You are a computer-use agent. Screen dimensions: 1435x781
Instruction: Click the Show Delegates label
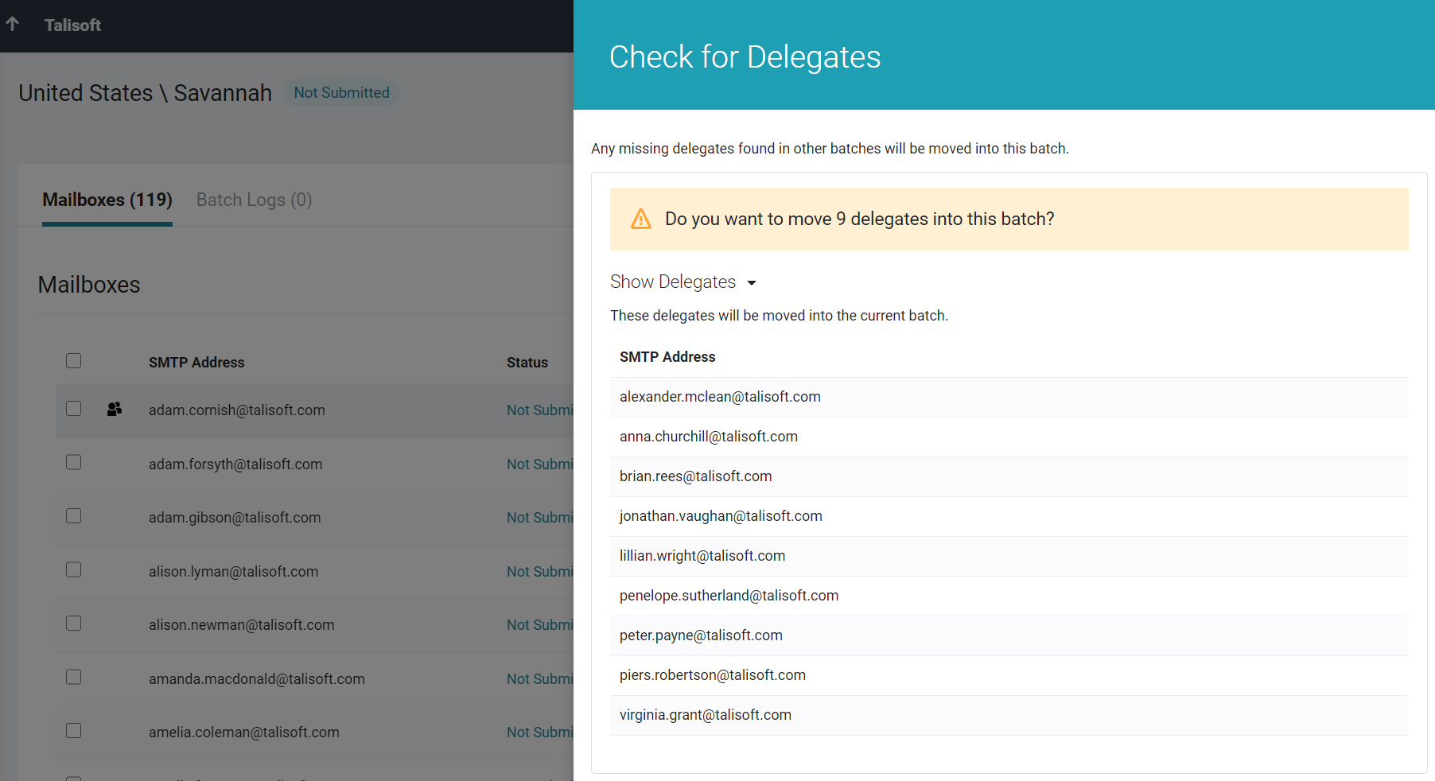(x=673, y=282)
